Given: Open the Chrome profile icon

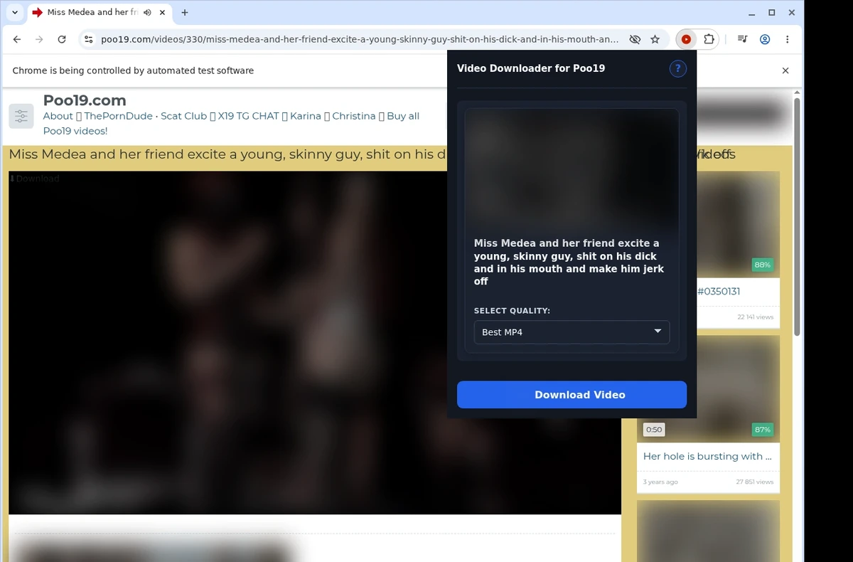Looking at the screenshot, I should click(x=765, y=40).
